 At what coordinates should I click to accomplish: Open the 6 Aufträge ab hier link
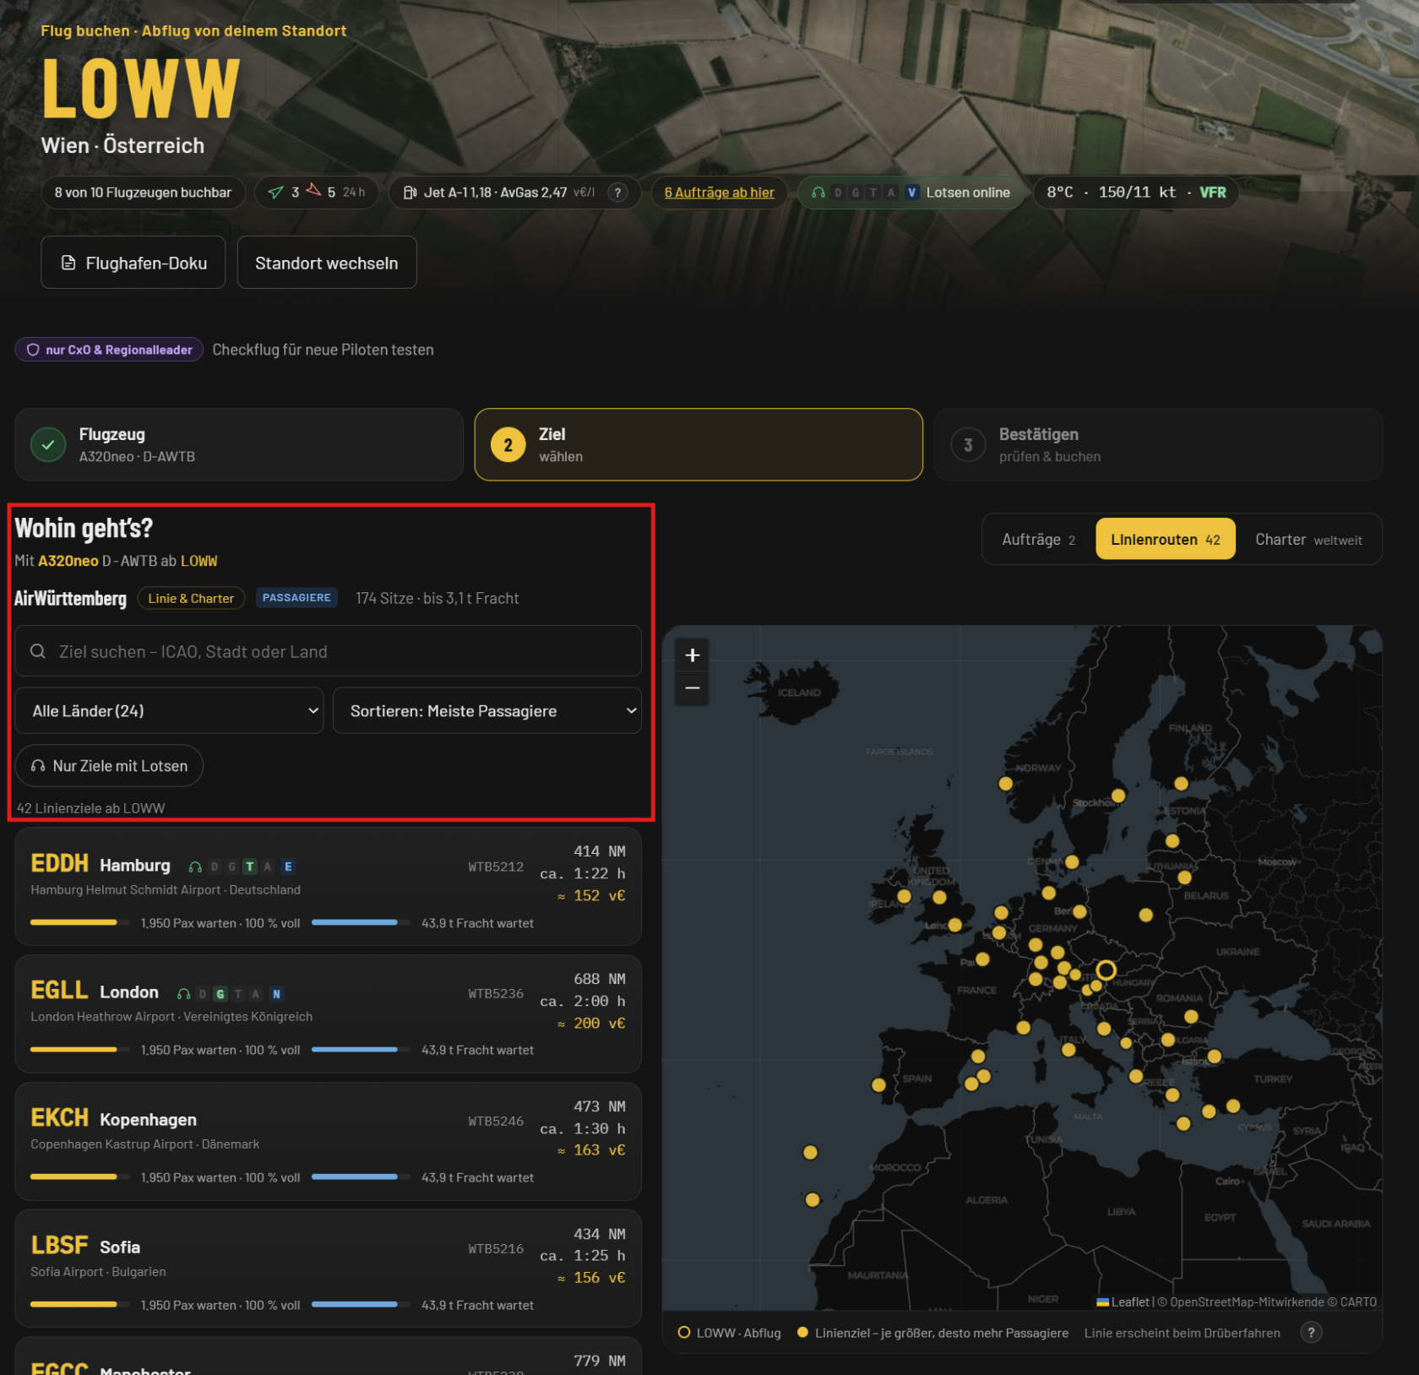tap(719, 193)
